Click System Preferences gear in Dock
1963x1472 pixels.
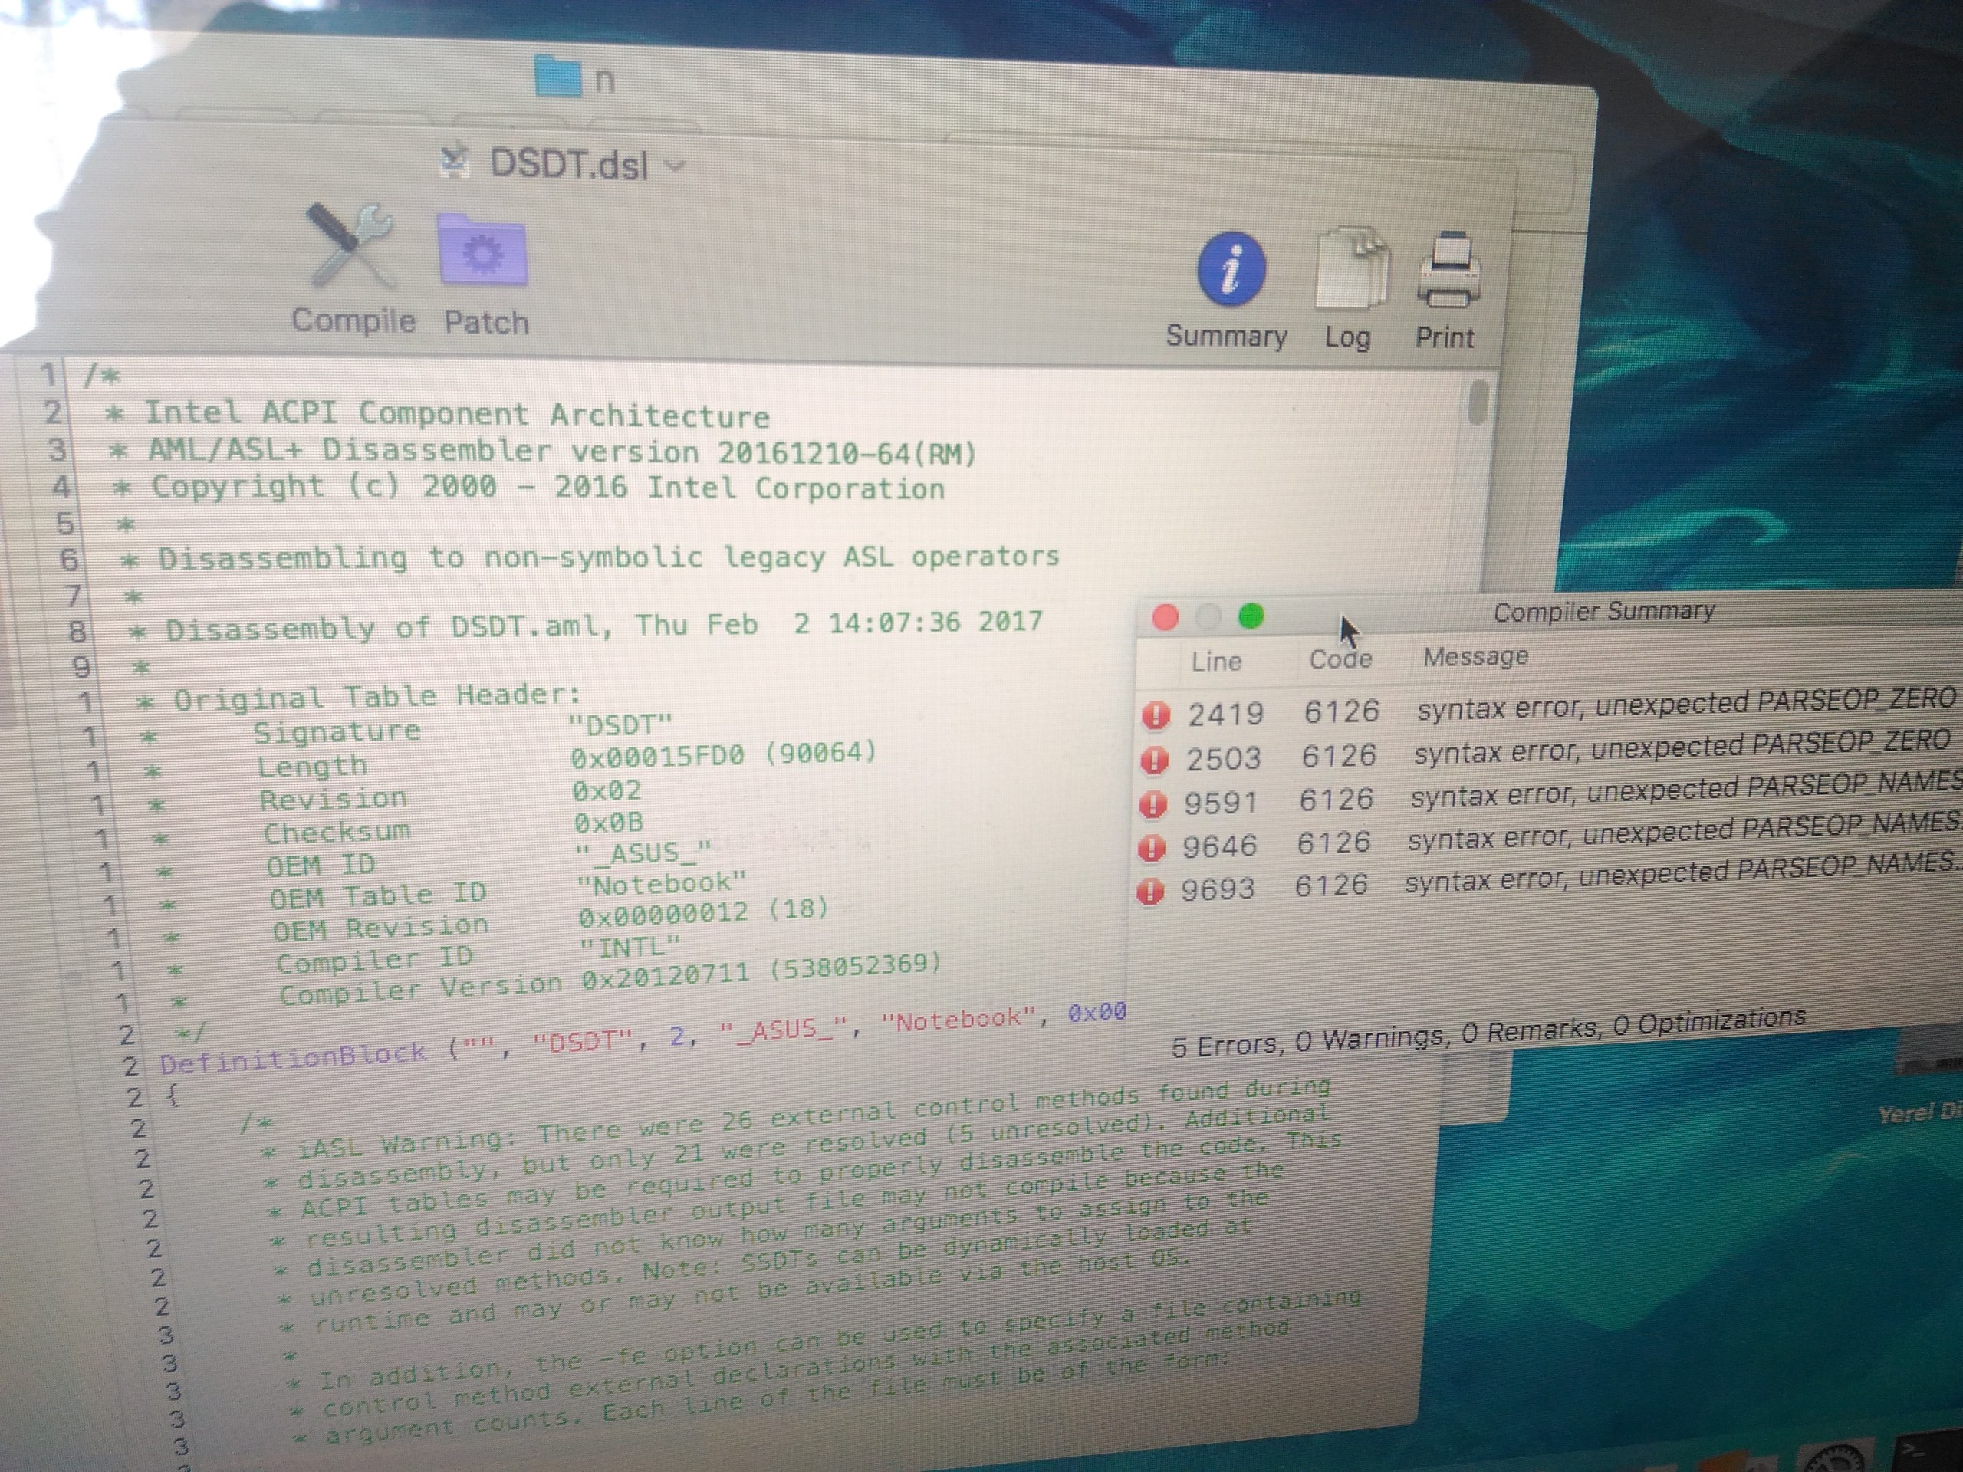point(1835,1460)
